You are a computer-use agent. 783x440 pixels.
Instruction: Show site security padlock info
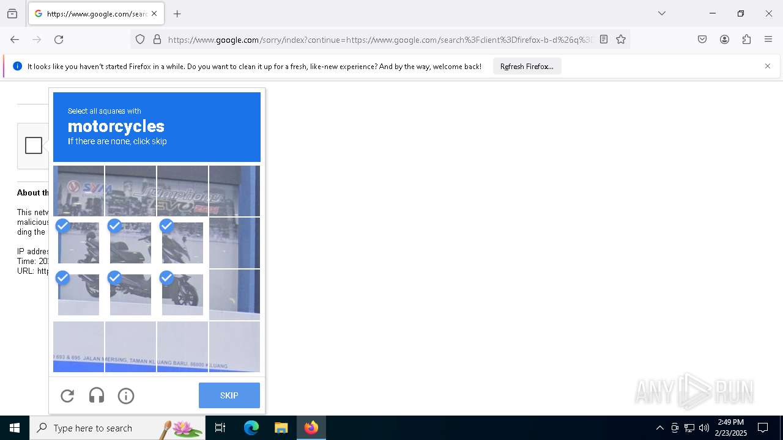(157, 40)
